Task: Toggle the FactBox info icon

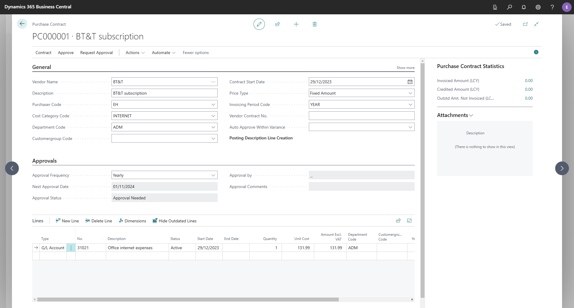Action: pos(536,52)
